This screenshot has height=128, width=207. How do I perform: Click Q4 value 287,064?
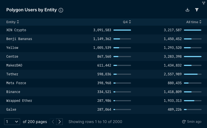pos(104,110)
